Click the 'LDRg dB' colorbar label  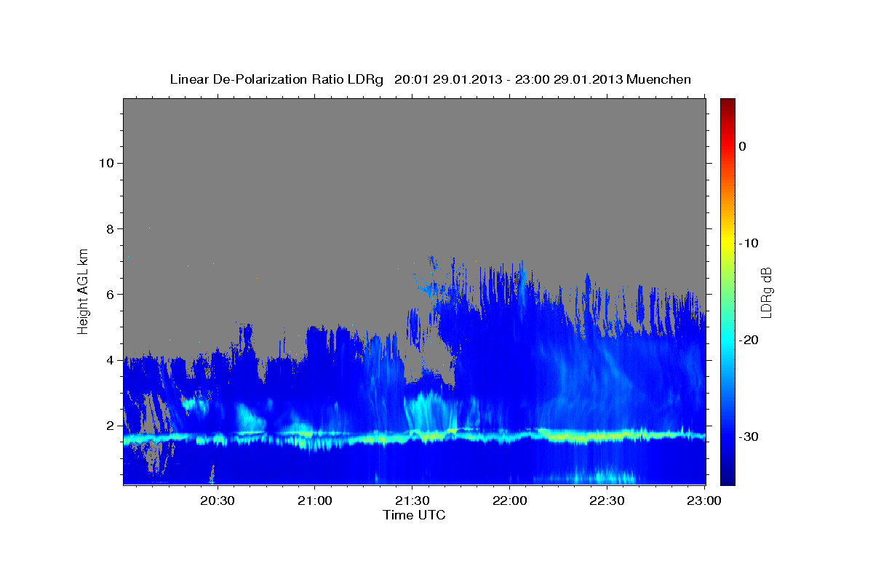(x=766, y=292)
